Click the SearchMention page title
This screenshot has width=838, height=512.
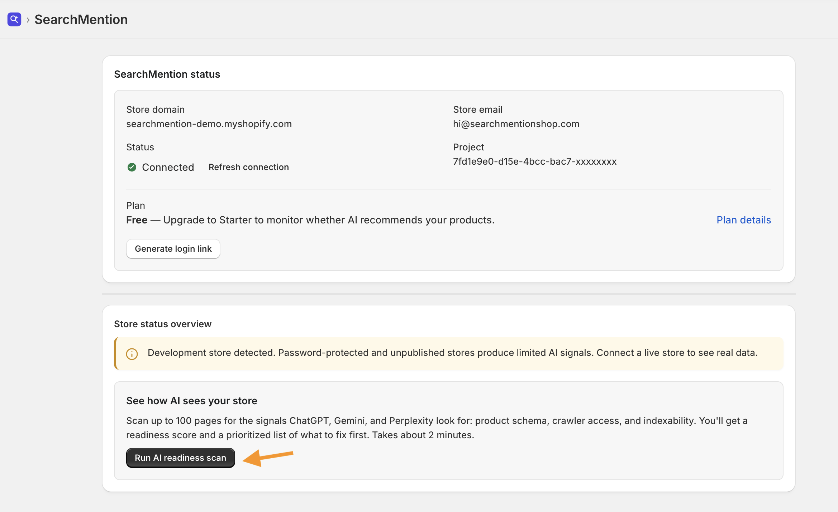[81, 19]
